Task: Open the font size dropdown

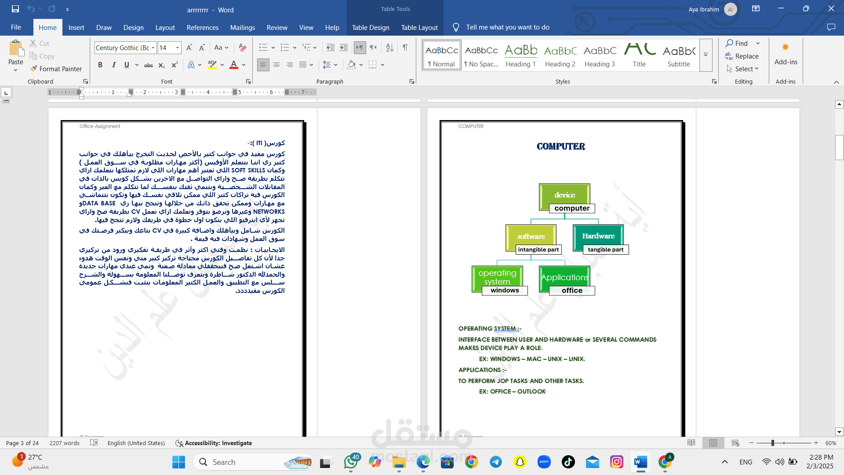Action: click(178, 48)
